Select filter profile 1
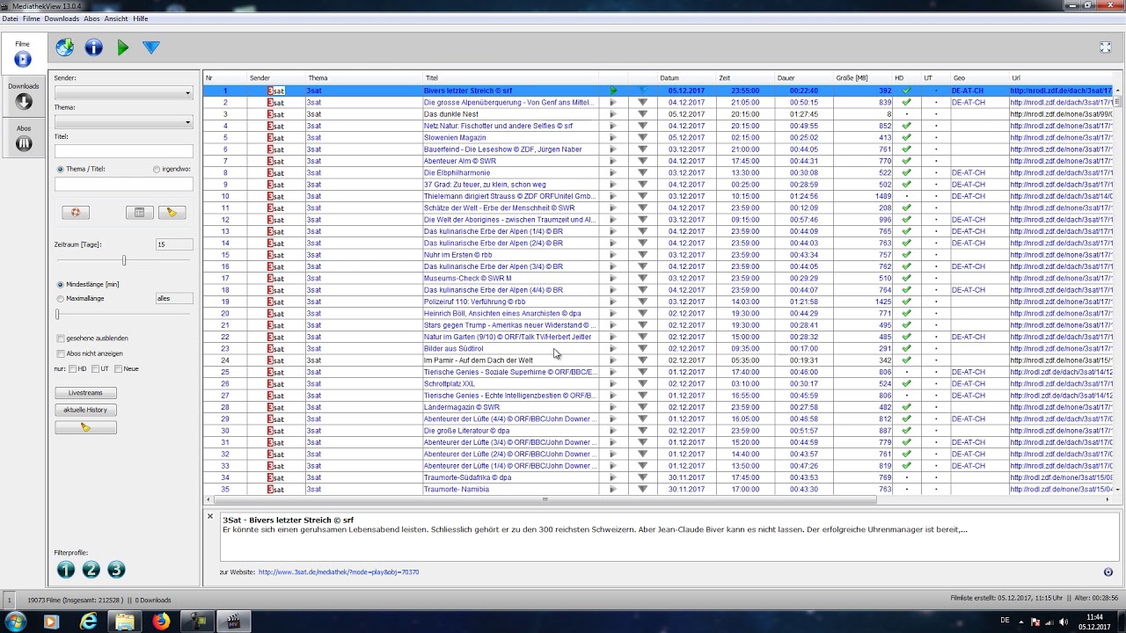Image resolution: width=1126 pixels, height=633 pixels. point(66,570)
